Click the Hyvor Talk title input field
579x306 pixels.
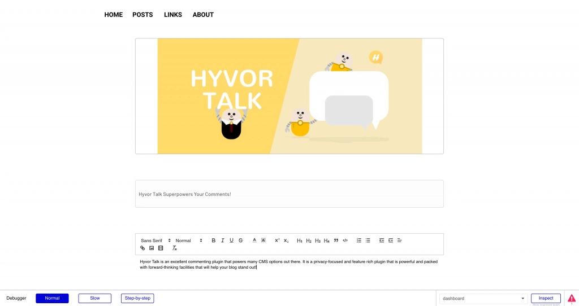[x=289, y=194]
